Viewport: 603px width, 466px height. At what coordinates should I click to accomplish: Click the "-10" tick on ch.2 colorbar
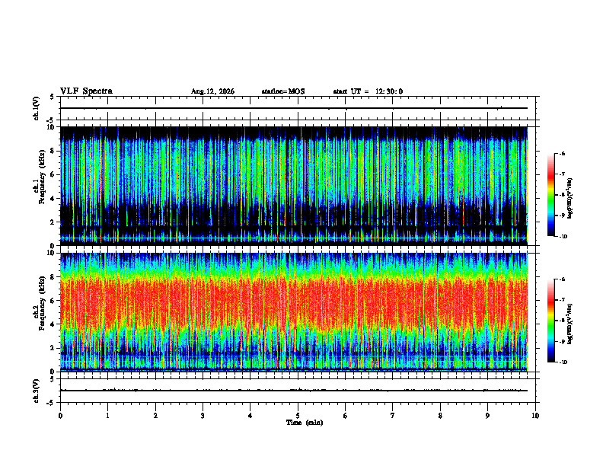[x=563, y=362]
